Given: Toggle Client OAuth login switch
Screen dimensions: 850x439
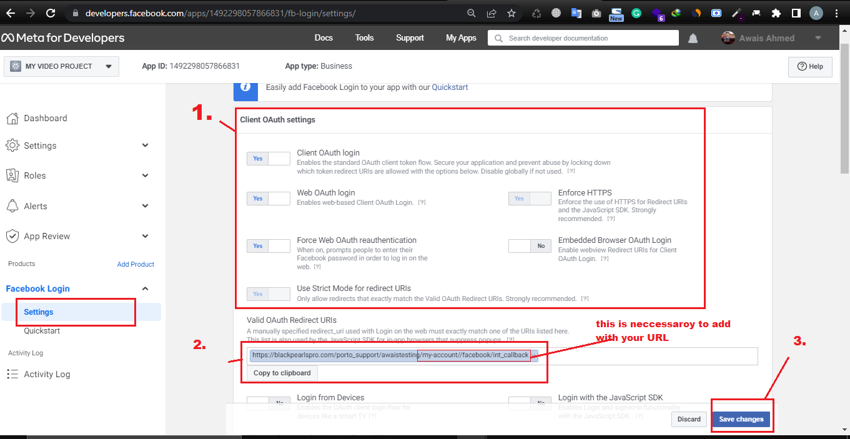Looking at the screenshot, I should 269,159.
